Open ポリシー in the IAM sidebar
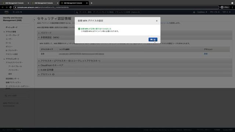 (9, 47)
